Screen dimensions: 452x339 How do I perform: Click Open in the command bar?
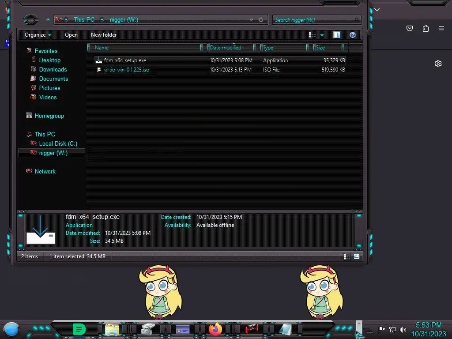[71, 35]
